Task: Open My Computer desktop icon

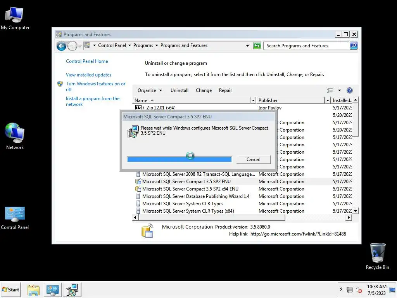Action: [x=15, y=18]
